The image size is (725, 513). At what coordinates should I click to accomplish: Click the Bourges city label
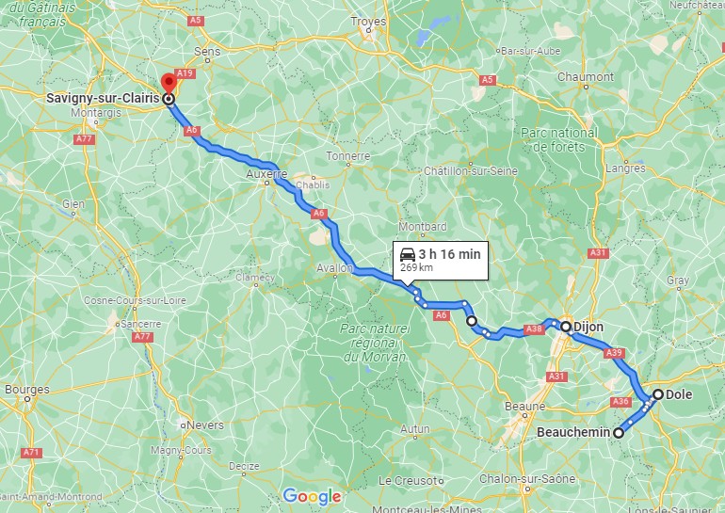pyautogui.click(x=26, y=389)
